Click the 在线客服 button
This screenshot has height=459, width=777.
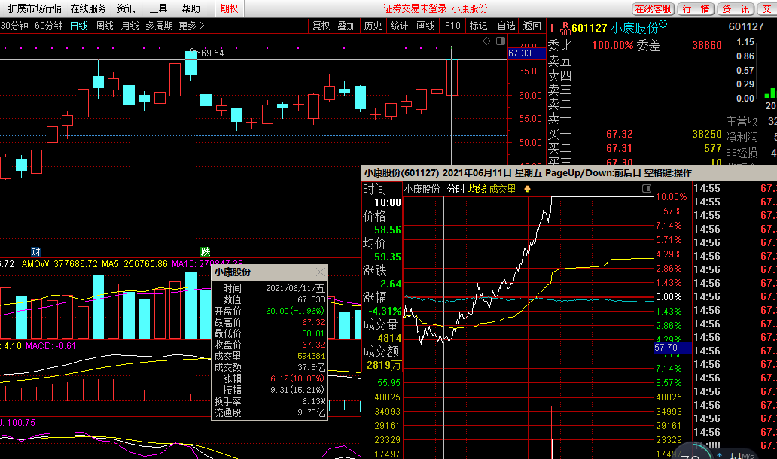click(x=653, y=9)
